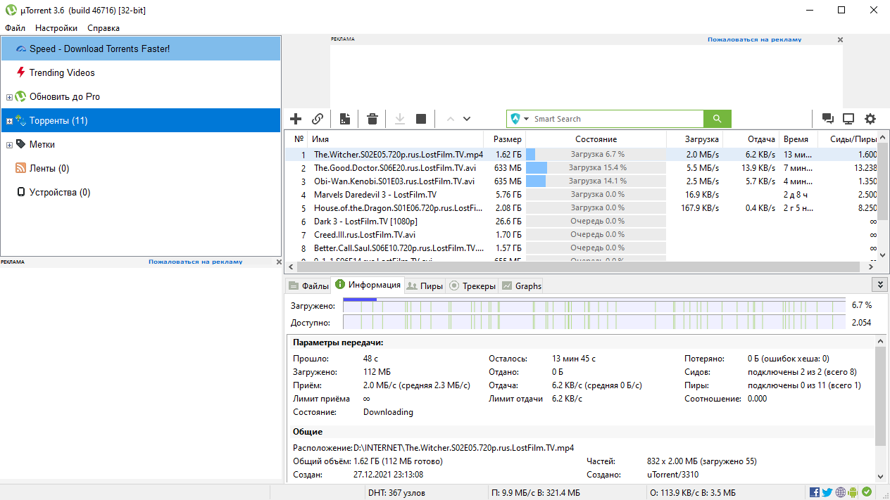Open the Twitter icon in status bar
The height and width of the screenshot is (500, 890).
pos(827,492)
